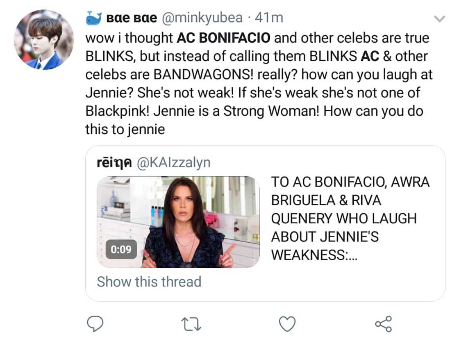Open the 41m timestamp link

click(x=269, y=18)
